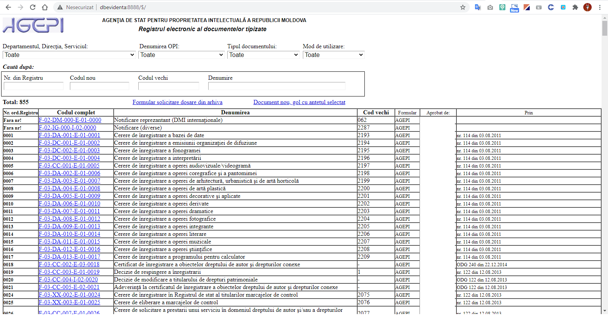Open the extension with the New badge

click(515, 8)
